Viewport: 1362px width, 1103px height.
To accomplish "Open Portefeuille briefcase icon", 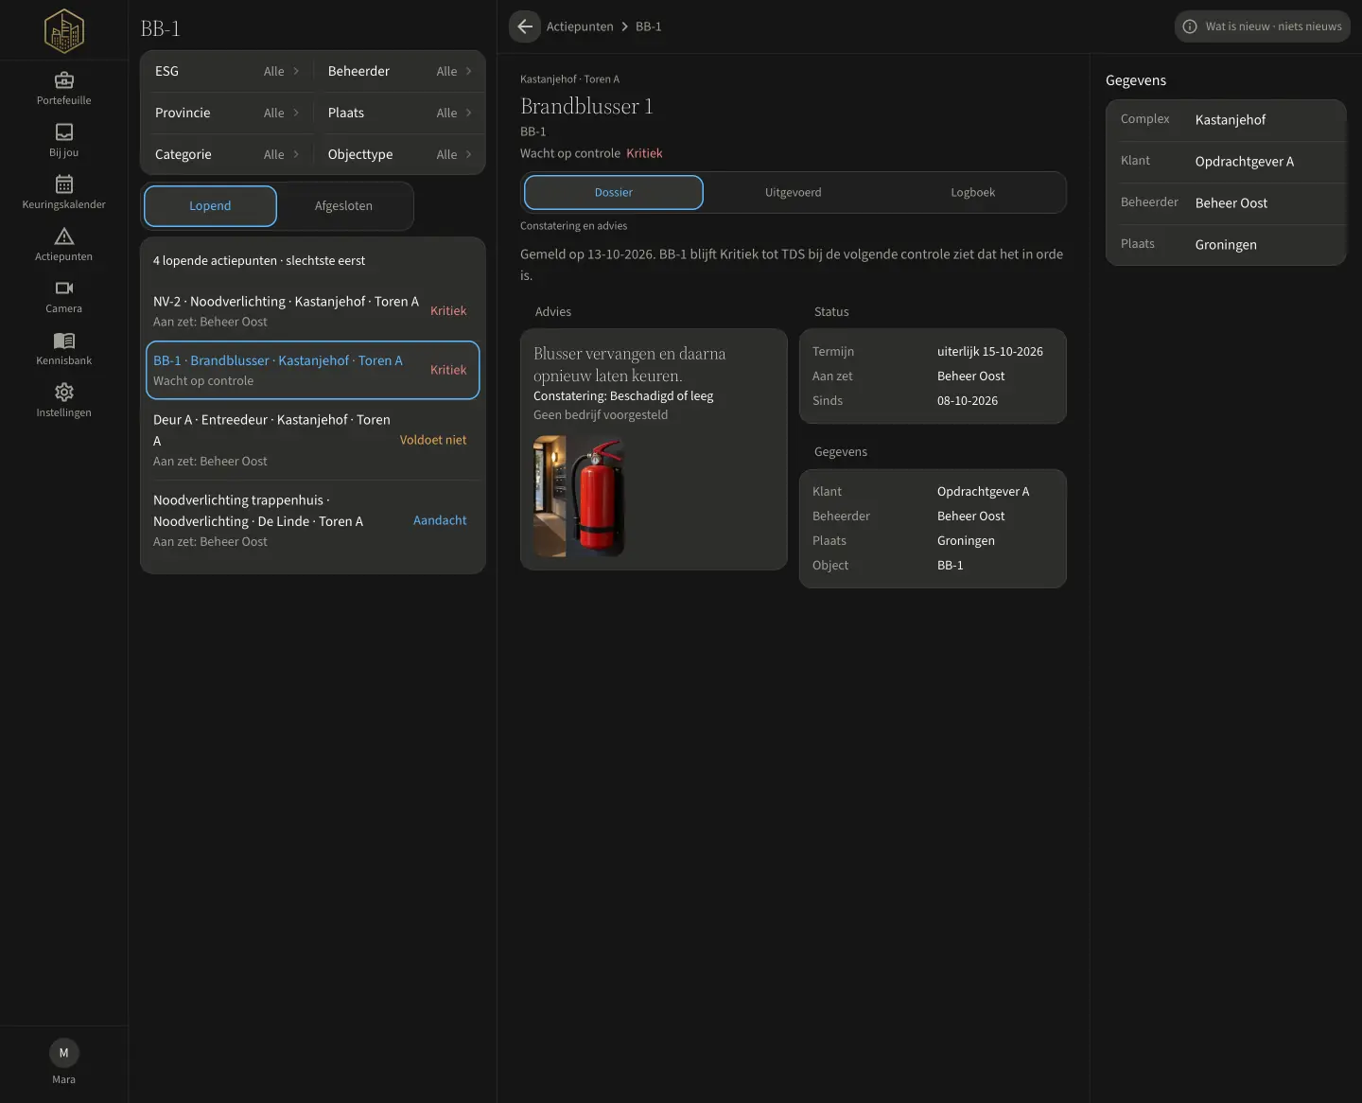I will 64,80.
